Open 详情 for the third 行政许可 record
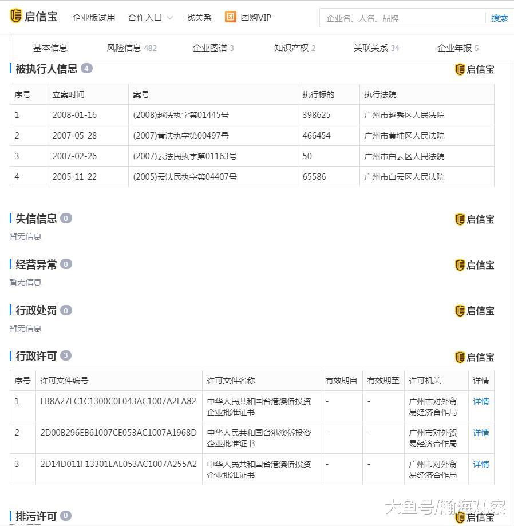The image size is (514, 526). 481,464
